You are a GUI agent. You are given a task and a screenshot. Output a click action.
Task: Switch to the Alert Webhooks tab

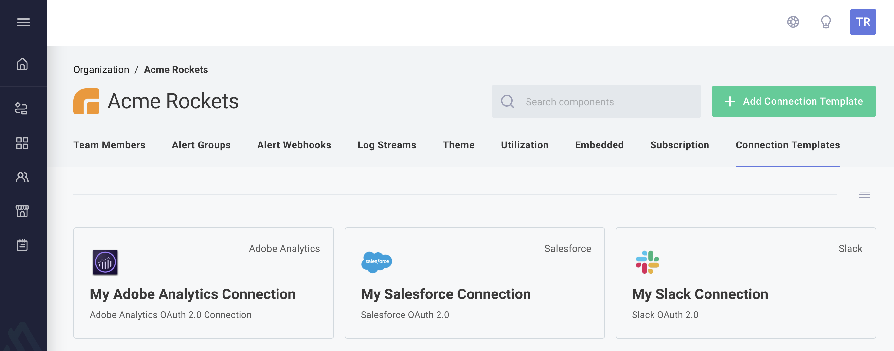294,145
